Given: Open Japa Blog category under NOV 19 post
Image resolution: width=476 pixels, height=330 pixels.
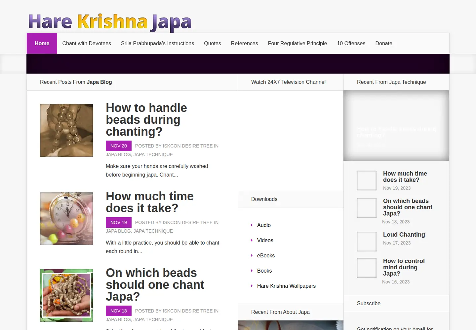Looking at the screenshot, I should point(118,231).
